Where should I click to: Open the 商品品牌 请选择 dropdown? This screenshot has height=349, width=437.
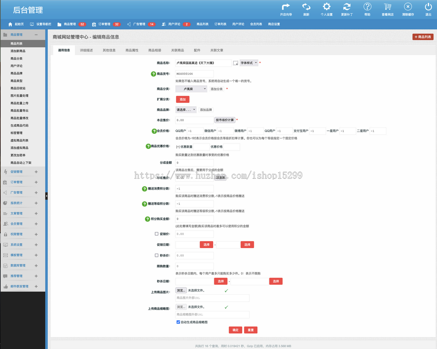tap(186, 109)
